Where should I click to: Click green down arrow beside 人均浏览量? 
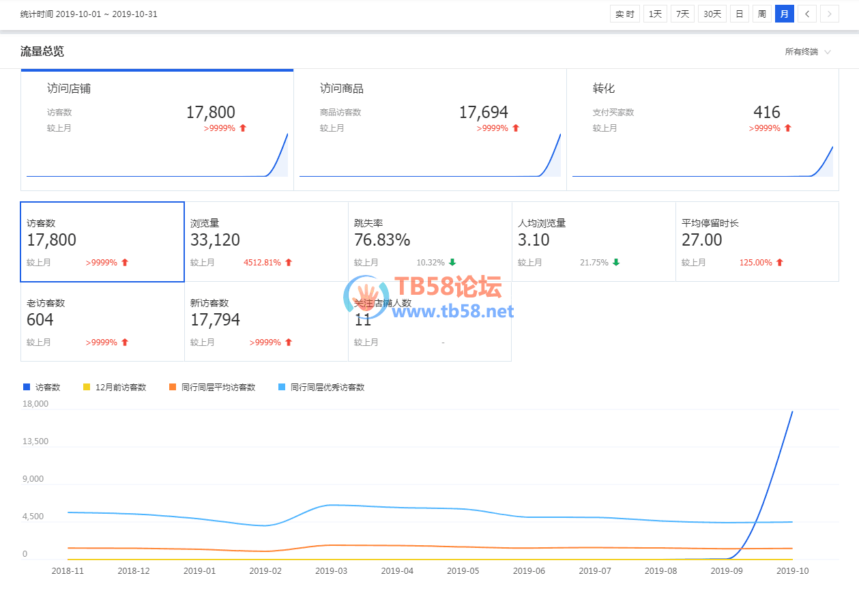[616, 263]
